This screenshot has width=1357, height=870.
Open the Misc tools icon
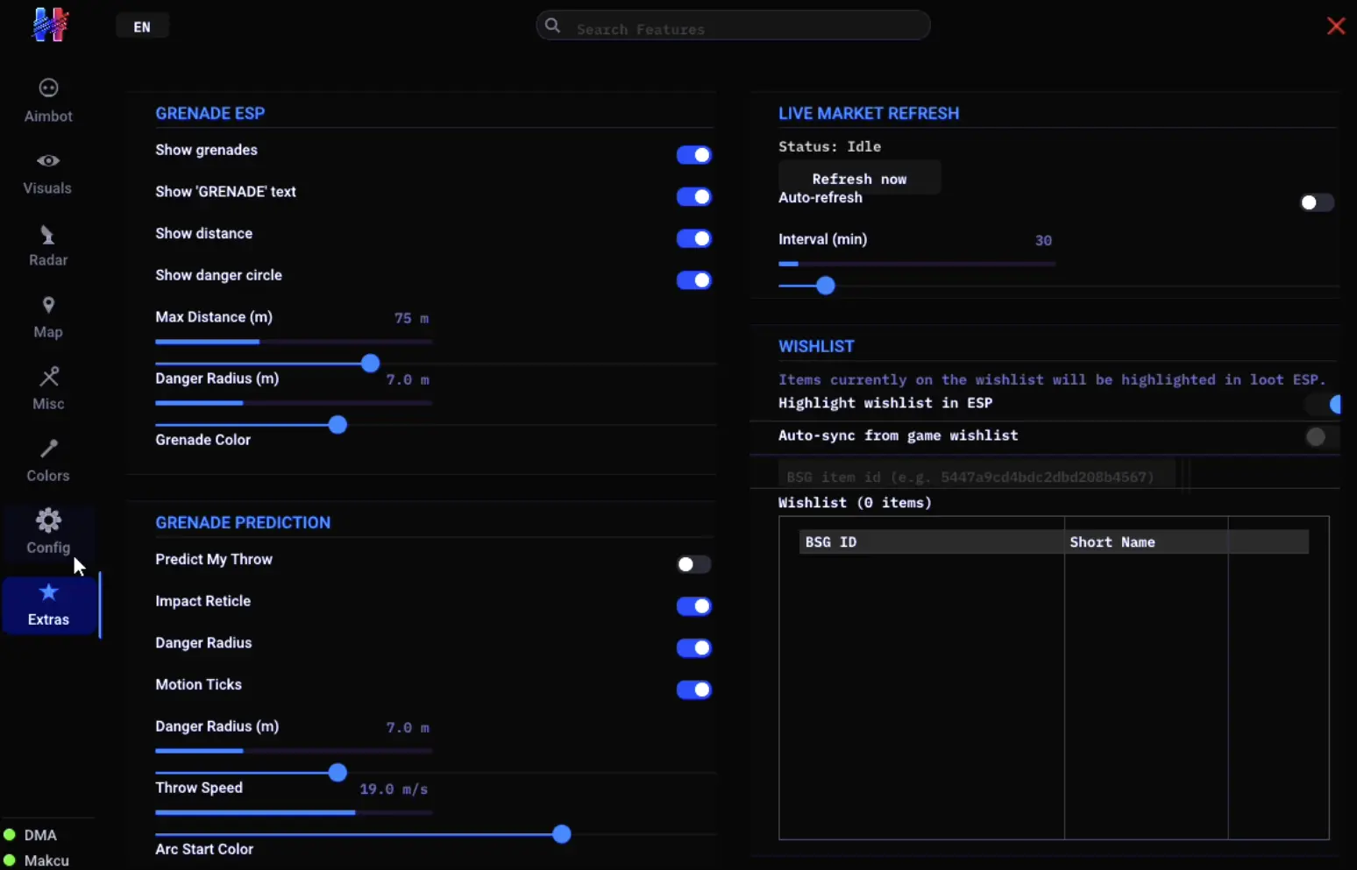(x=49, y=377)
